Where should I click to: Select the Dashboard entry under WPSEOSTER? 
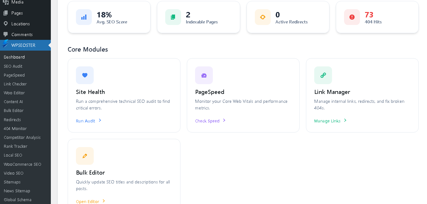point(14,57)
